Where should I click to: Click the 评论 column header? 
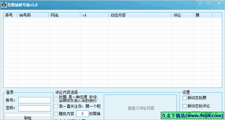click(183, 15)
